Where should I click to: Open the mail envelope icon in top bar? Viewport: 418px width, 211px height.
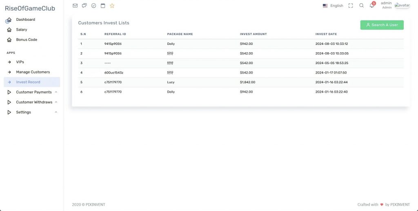(75, 6)
